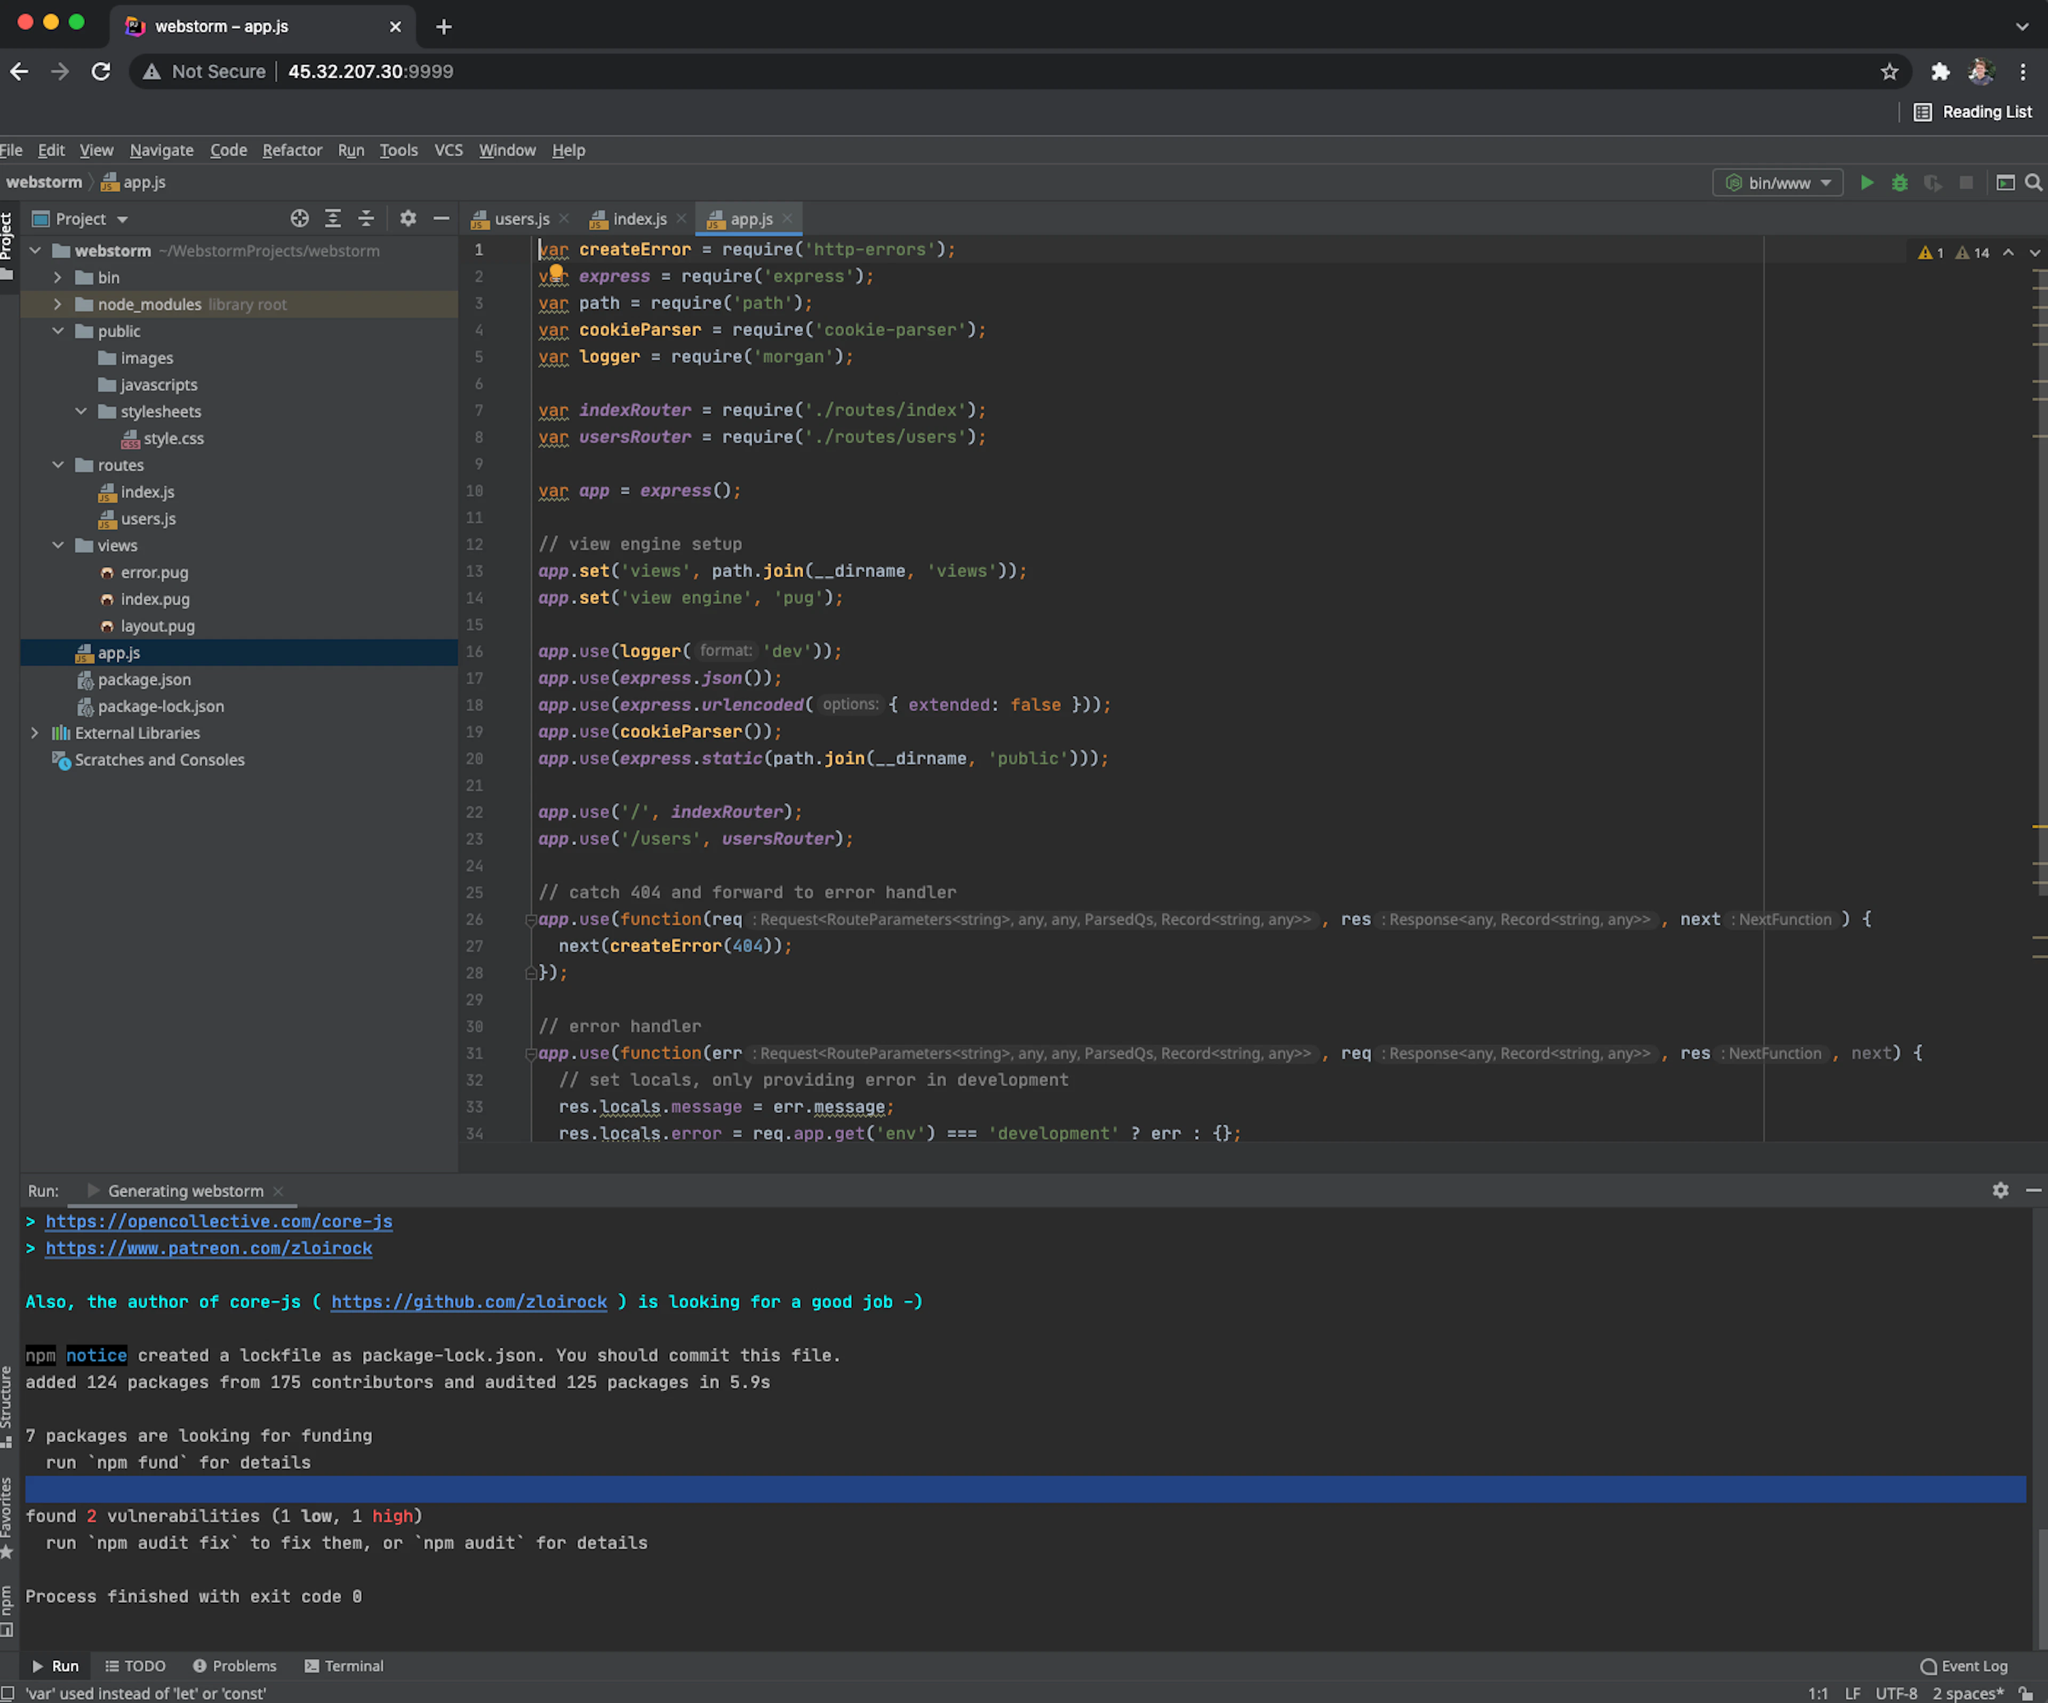
Task: Open the Terminal tool tab
Action: pyautogui.click(x=344, y=1666)
